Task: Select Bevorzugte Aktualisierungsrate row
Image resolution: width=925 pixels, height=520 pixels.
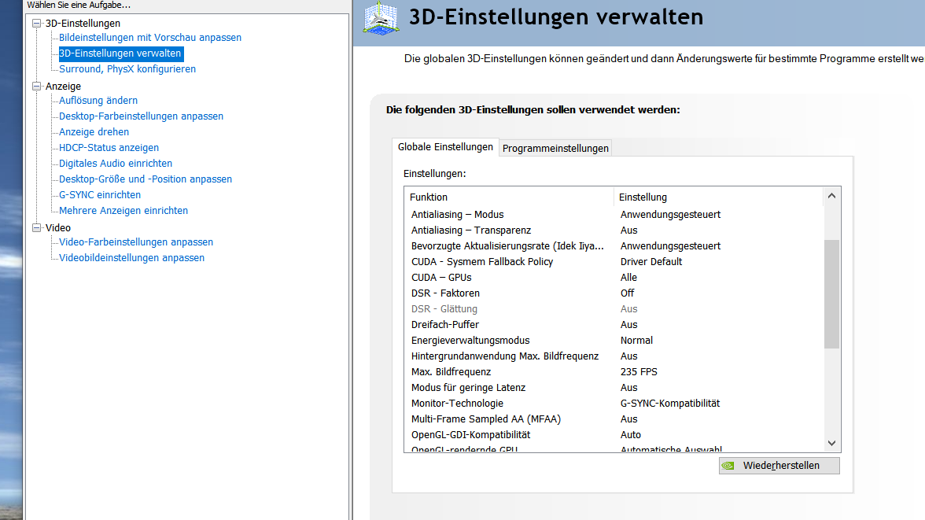Action: [x=614, y=246]
